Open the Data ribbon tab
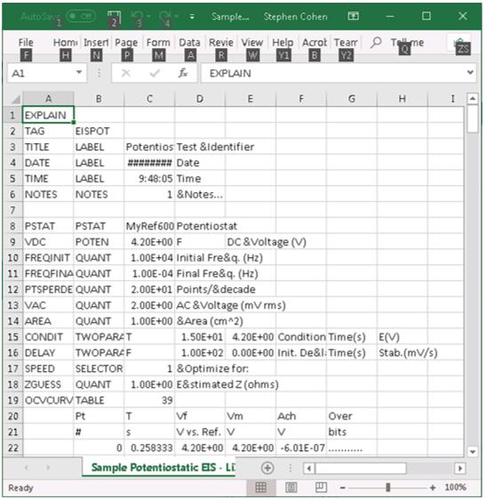The height and width of the screenshot is (500, 485). point(189,43)
